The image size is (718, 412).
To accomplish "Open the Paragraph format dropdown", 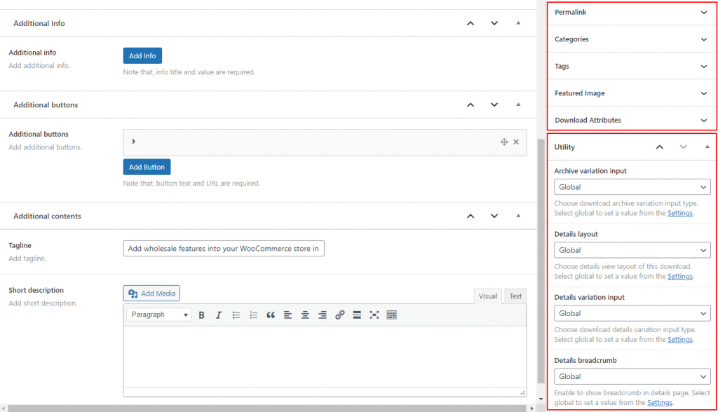I will [159, 315].
